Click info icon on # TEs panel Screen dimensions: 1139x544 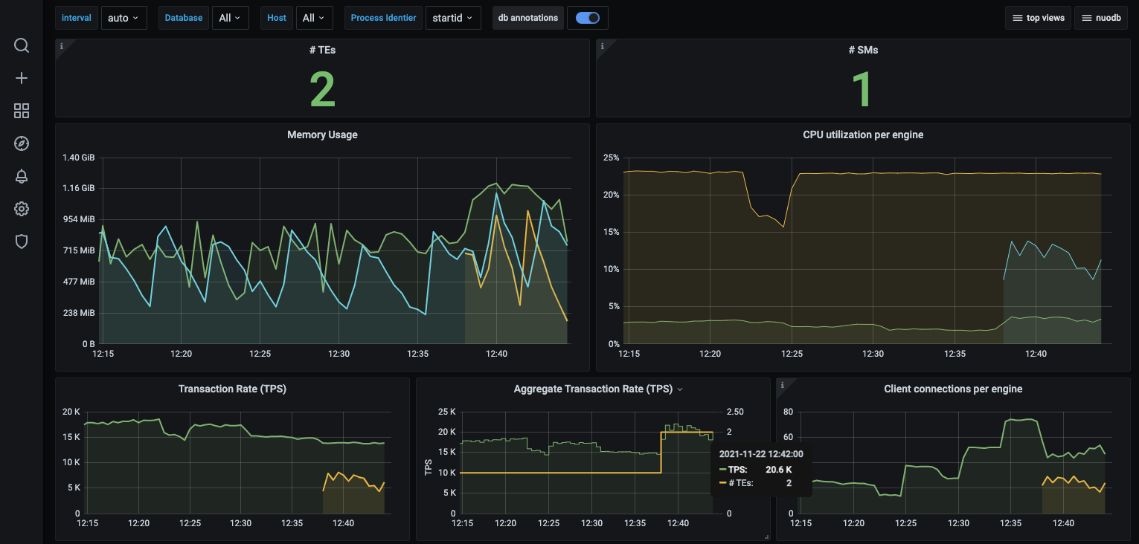(x=62, y=46)
